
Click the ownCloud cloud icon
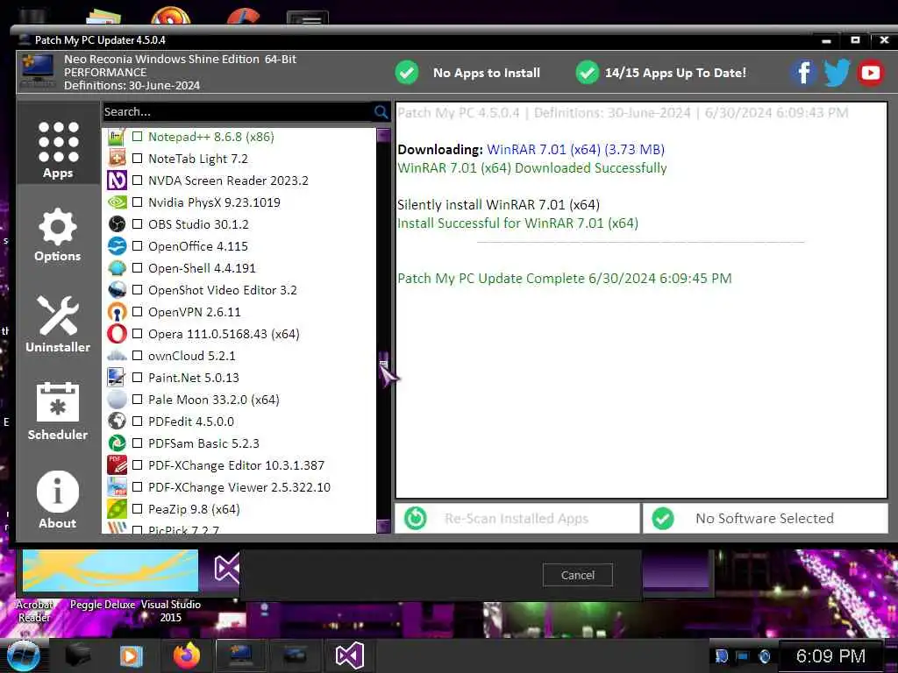(117, 356)
